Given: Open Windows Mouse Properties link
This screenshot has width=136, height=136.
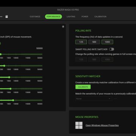Looking at the screenshot, I should coord(102,125).
